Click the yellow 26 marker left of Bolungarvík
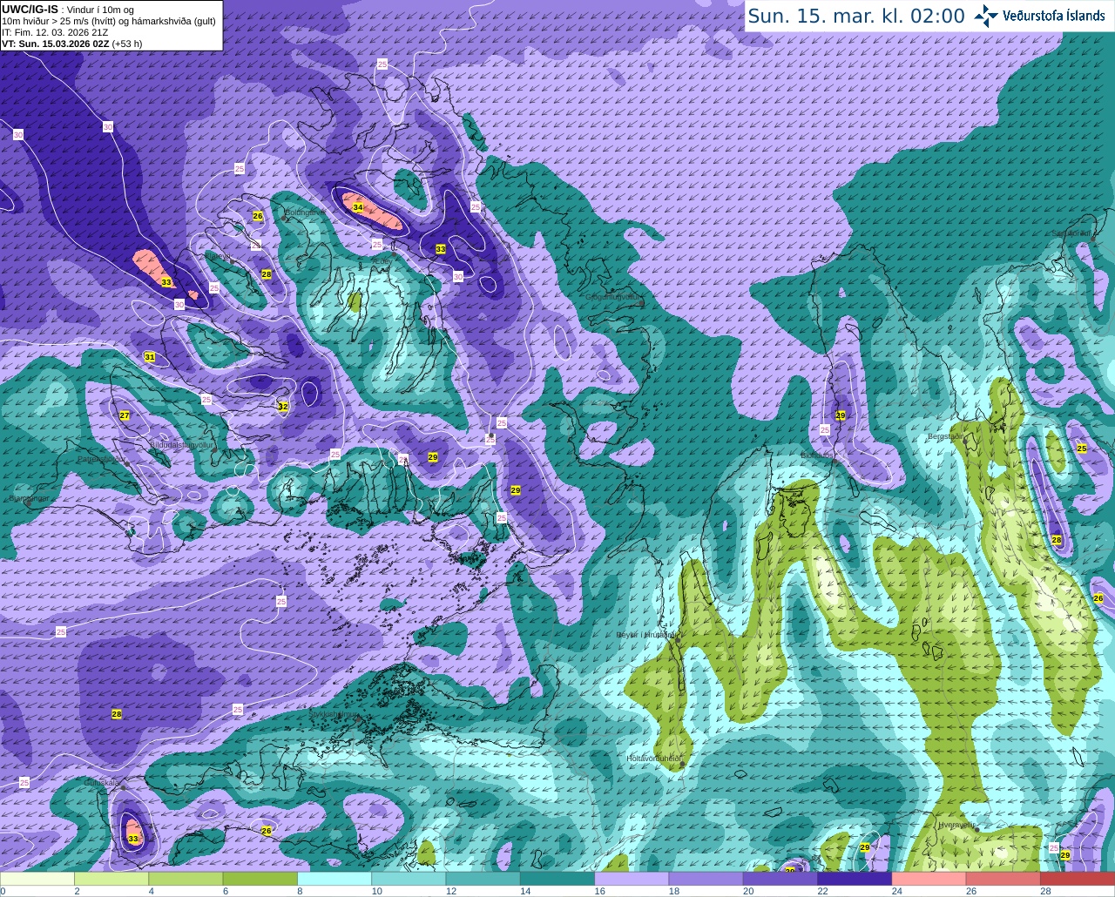 [258, 216]
